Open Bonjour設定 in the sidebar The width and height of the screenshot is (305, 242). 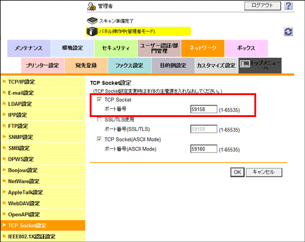tap(43, 170)
